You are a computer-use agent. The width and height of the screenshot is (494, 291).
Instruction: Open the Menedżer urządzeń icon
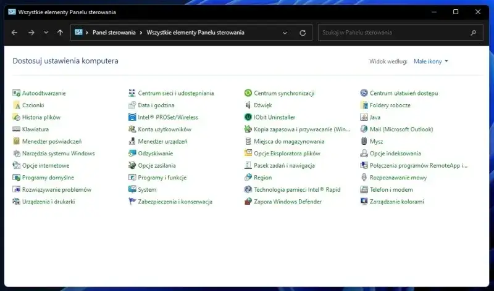[x=132, y=141]
